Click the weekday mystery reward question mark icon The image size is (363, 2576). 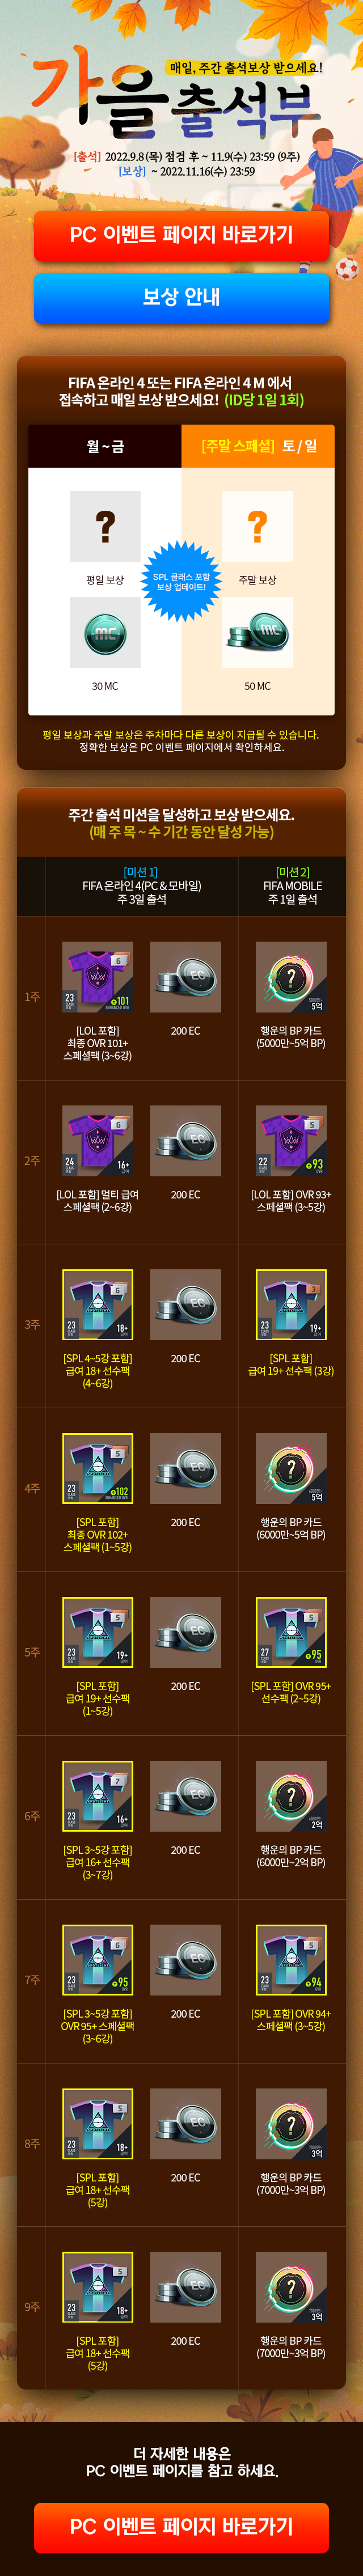[105, 526]
